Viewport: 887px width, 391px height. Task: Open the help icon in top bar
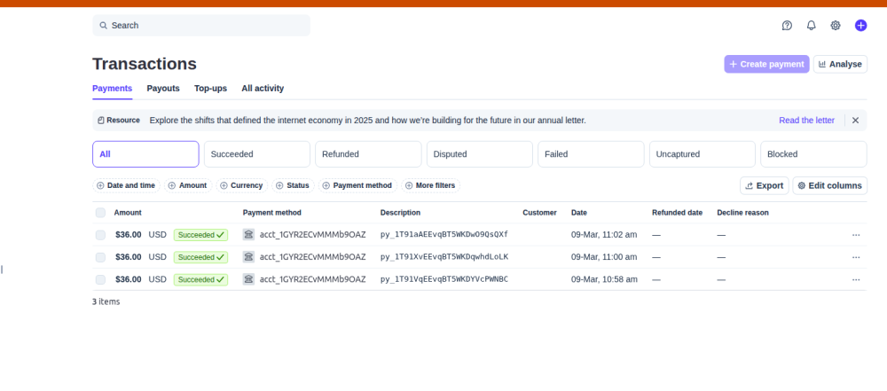(x=787, y=26)
